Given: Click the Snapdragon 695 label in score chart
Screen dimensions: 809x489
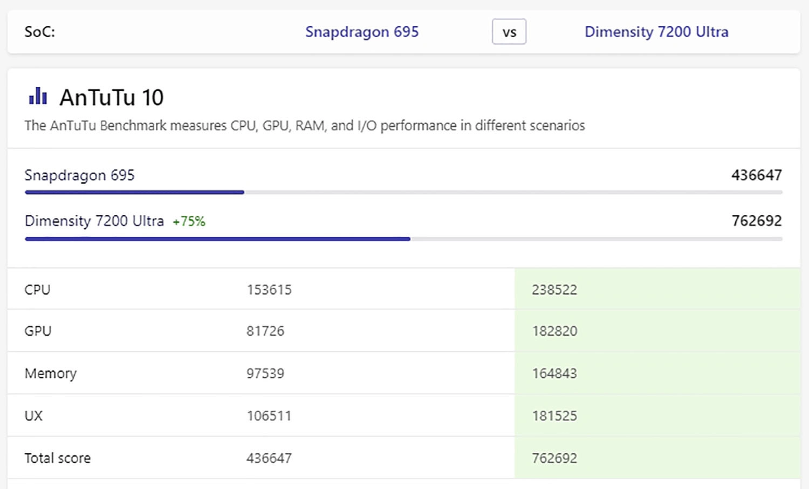Looking at the screenshot, I should (79, 175).
